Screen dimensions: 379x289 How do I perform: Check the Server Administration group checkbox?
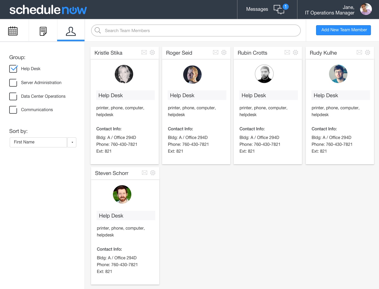point(13,83)
